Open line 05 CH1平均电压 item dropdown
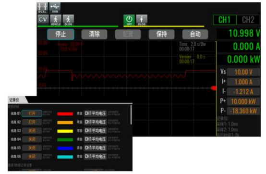 coord(96,148)
